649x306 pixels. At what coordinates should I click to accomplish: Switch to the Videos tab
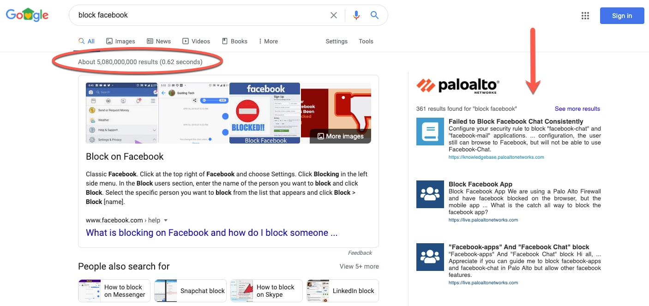[196, 41]
